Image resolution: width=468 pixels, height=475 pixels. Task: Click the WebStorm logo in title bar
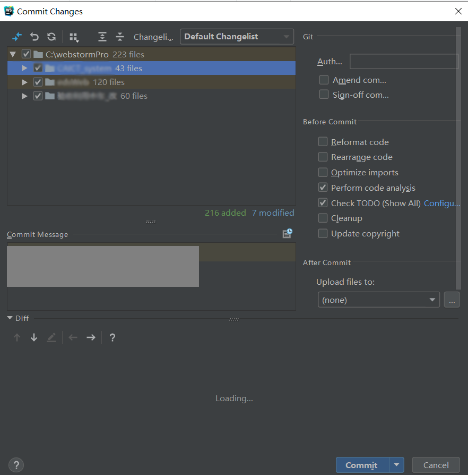(x=9, y=11)
